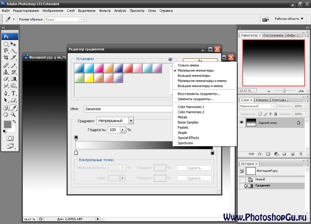The height and width of the screenshot is (224, 311).
Task: Change screen mode from toolbox
Action: tap(10, 146)
